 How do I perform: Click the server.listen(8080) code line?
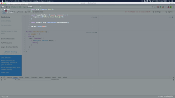(x=39, y=26)
